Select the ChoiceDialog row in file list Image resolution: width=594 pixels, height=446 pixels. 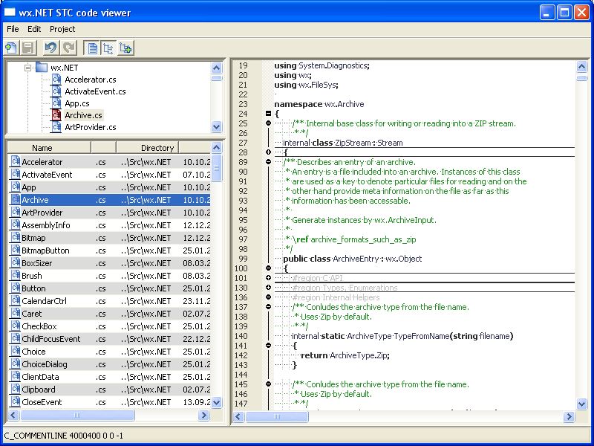[x=109, y=364]
